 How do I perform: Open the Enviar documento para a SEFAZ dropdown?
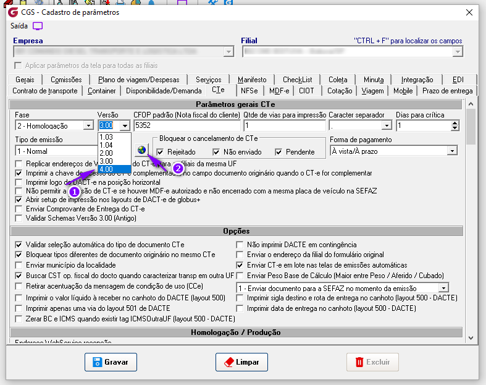pos(443,288)
